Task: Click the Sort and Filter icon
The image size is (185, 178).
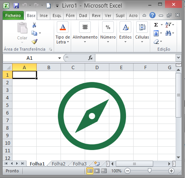Action: point(168,25)
